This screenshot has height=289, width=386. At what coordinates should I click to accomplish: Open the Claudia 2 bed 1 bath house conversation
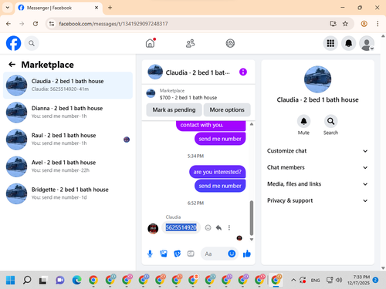[x=68, y=86]
